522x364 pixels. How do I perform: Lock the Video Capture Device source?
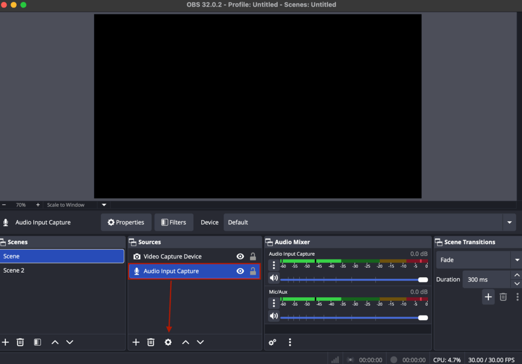pos(252,256)
